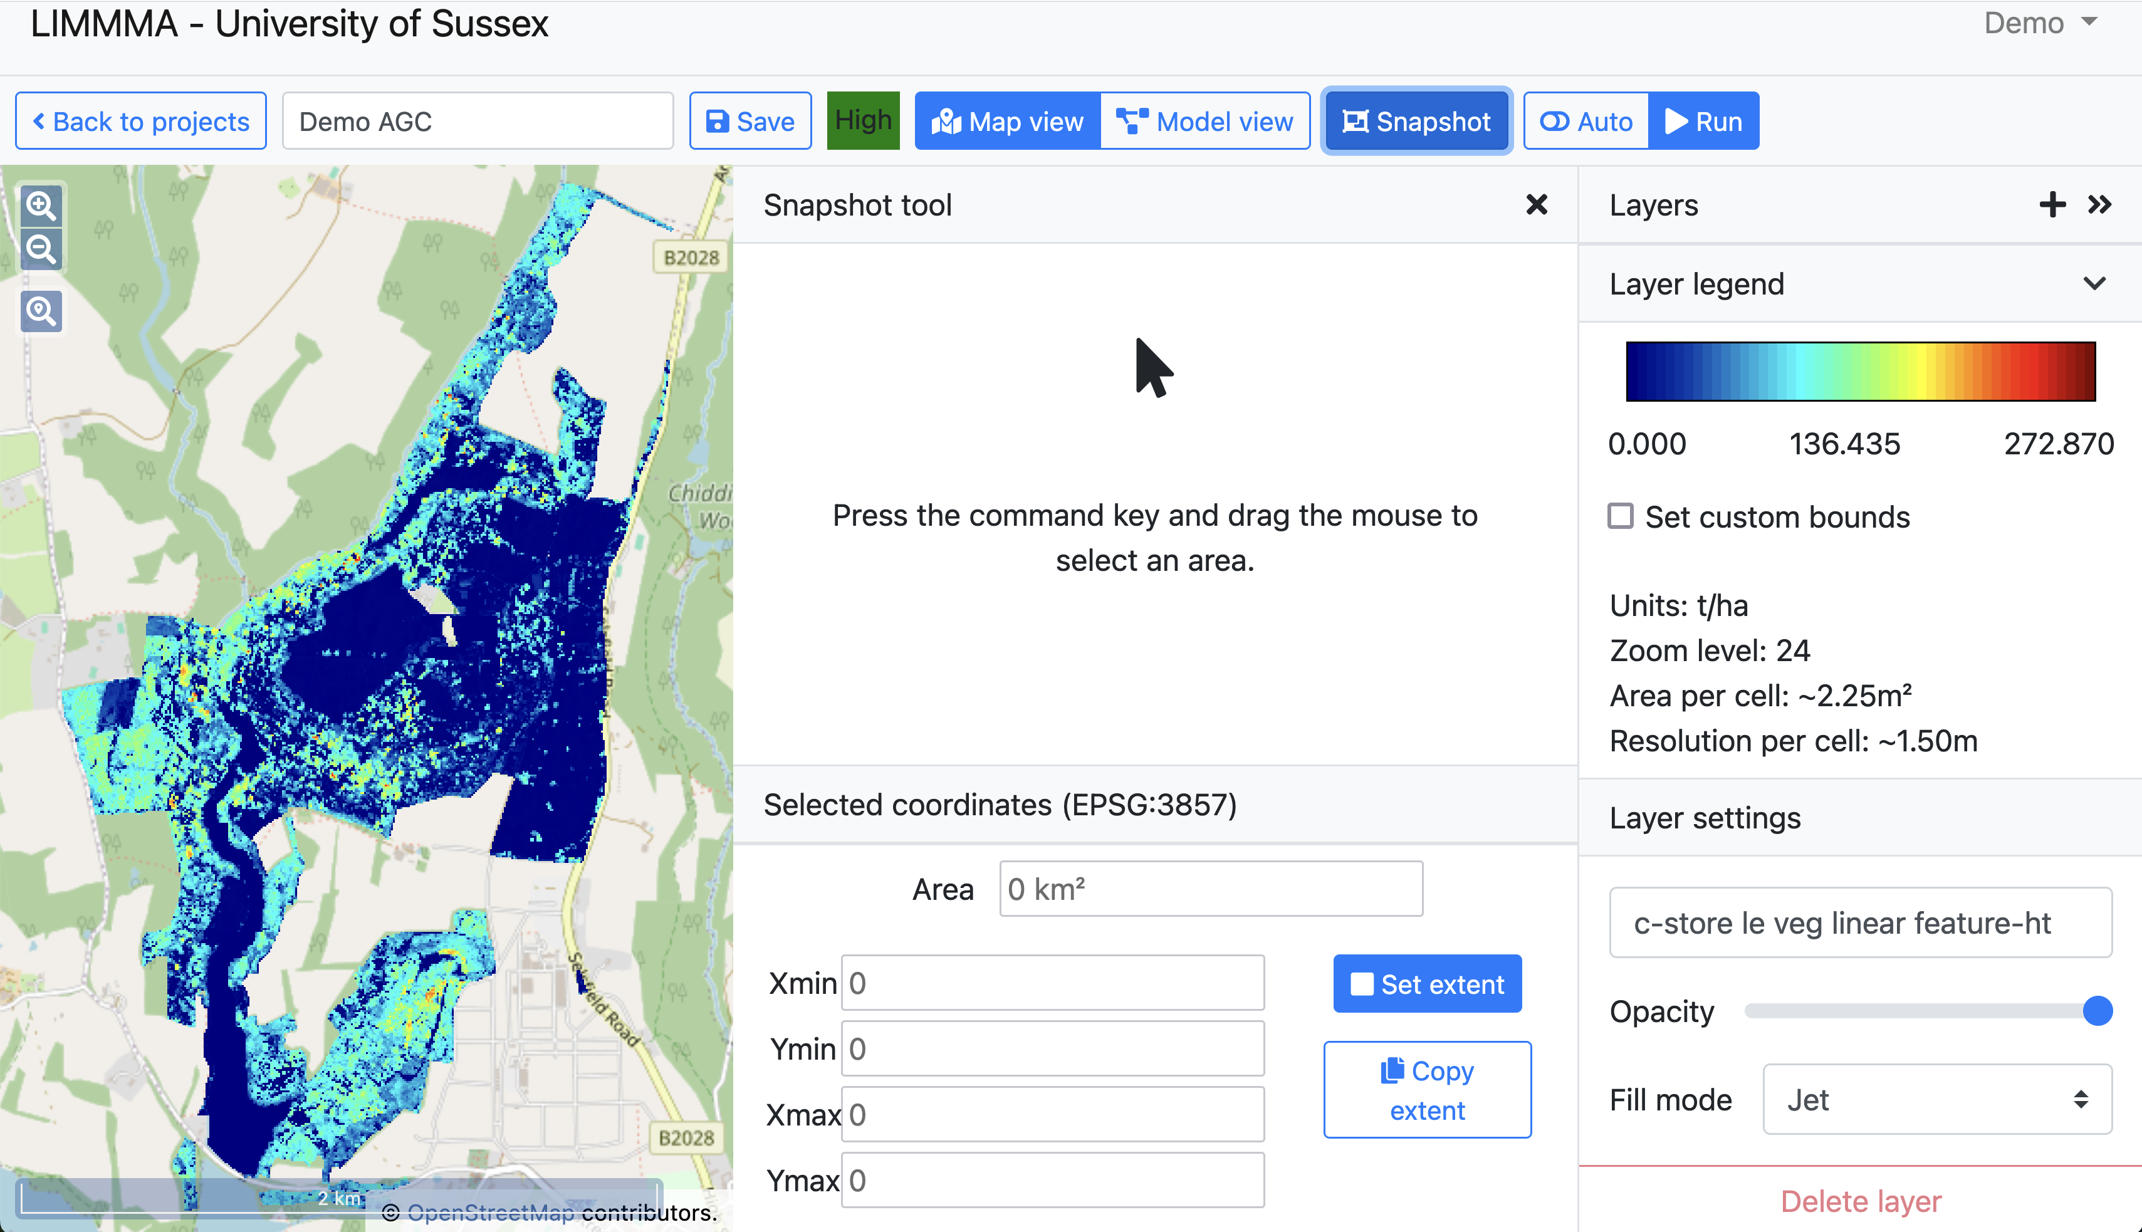Collapse the Layer legend section
The image size is (2142, 1232).
coord(2094,283)
